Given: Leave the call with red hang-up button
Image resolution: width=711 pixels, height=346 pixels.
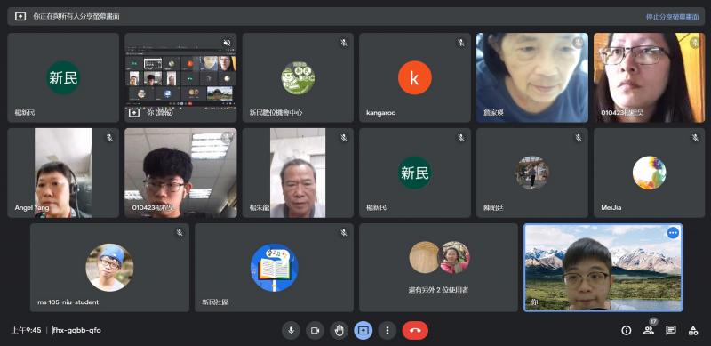Looking at the screenshot, I should [x=415, y=331].
